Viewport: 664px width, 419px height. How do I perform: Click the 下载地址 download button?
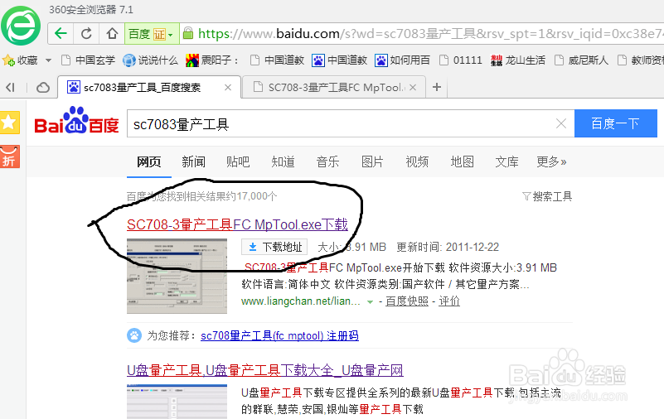pos(274,247)
